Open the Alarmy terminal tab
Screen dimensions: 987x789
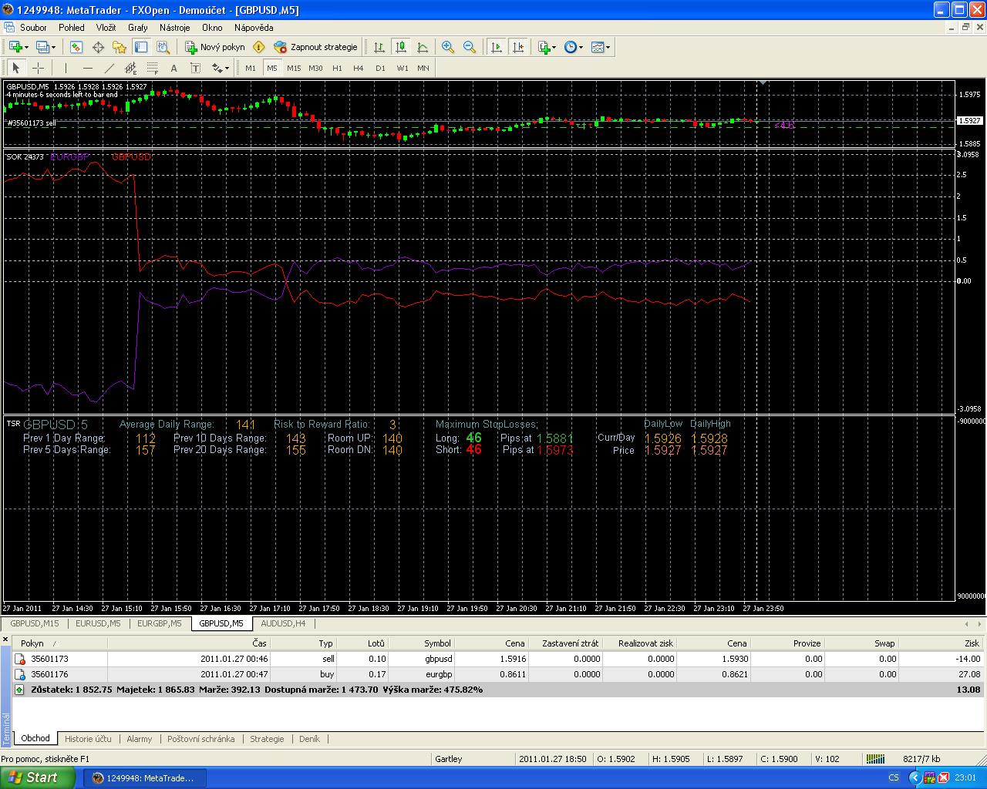[140, 739]
